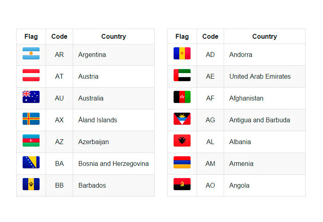Viewport: 323px width, 222px height.
Task: Select the Albania eagle flag
Action: [182, 140]
